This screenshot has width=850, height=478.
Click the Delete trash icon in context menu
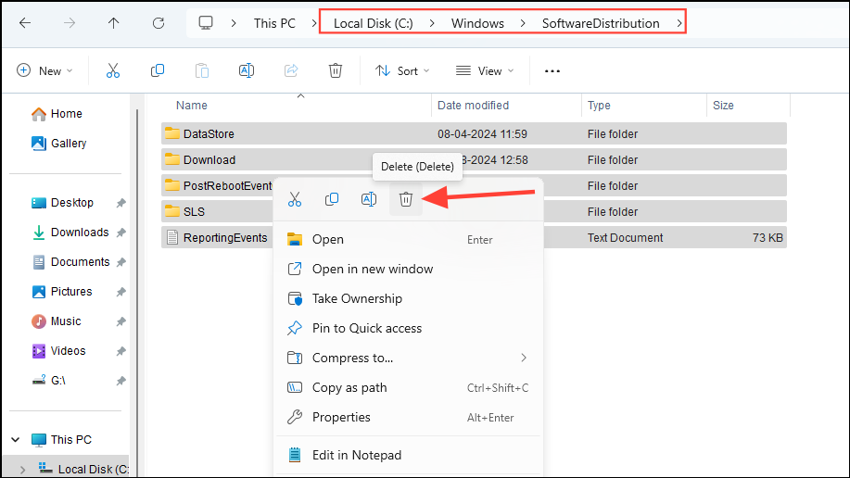point(405,199)
